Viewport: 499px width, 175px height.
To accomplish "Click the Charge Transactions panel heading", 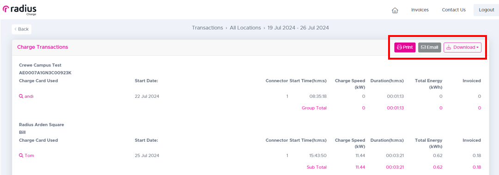I will click(x=43, y=47).
